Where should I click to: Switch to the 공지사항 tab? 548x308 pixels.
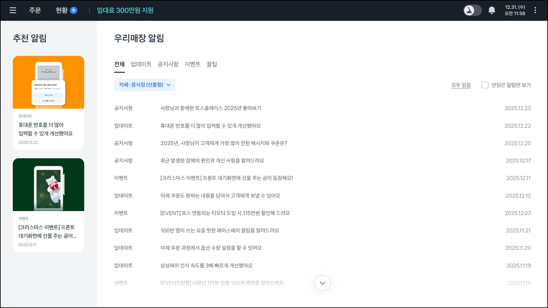coord(168,64)
